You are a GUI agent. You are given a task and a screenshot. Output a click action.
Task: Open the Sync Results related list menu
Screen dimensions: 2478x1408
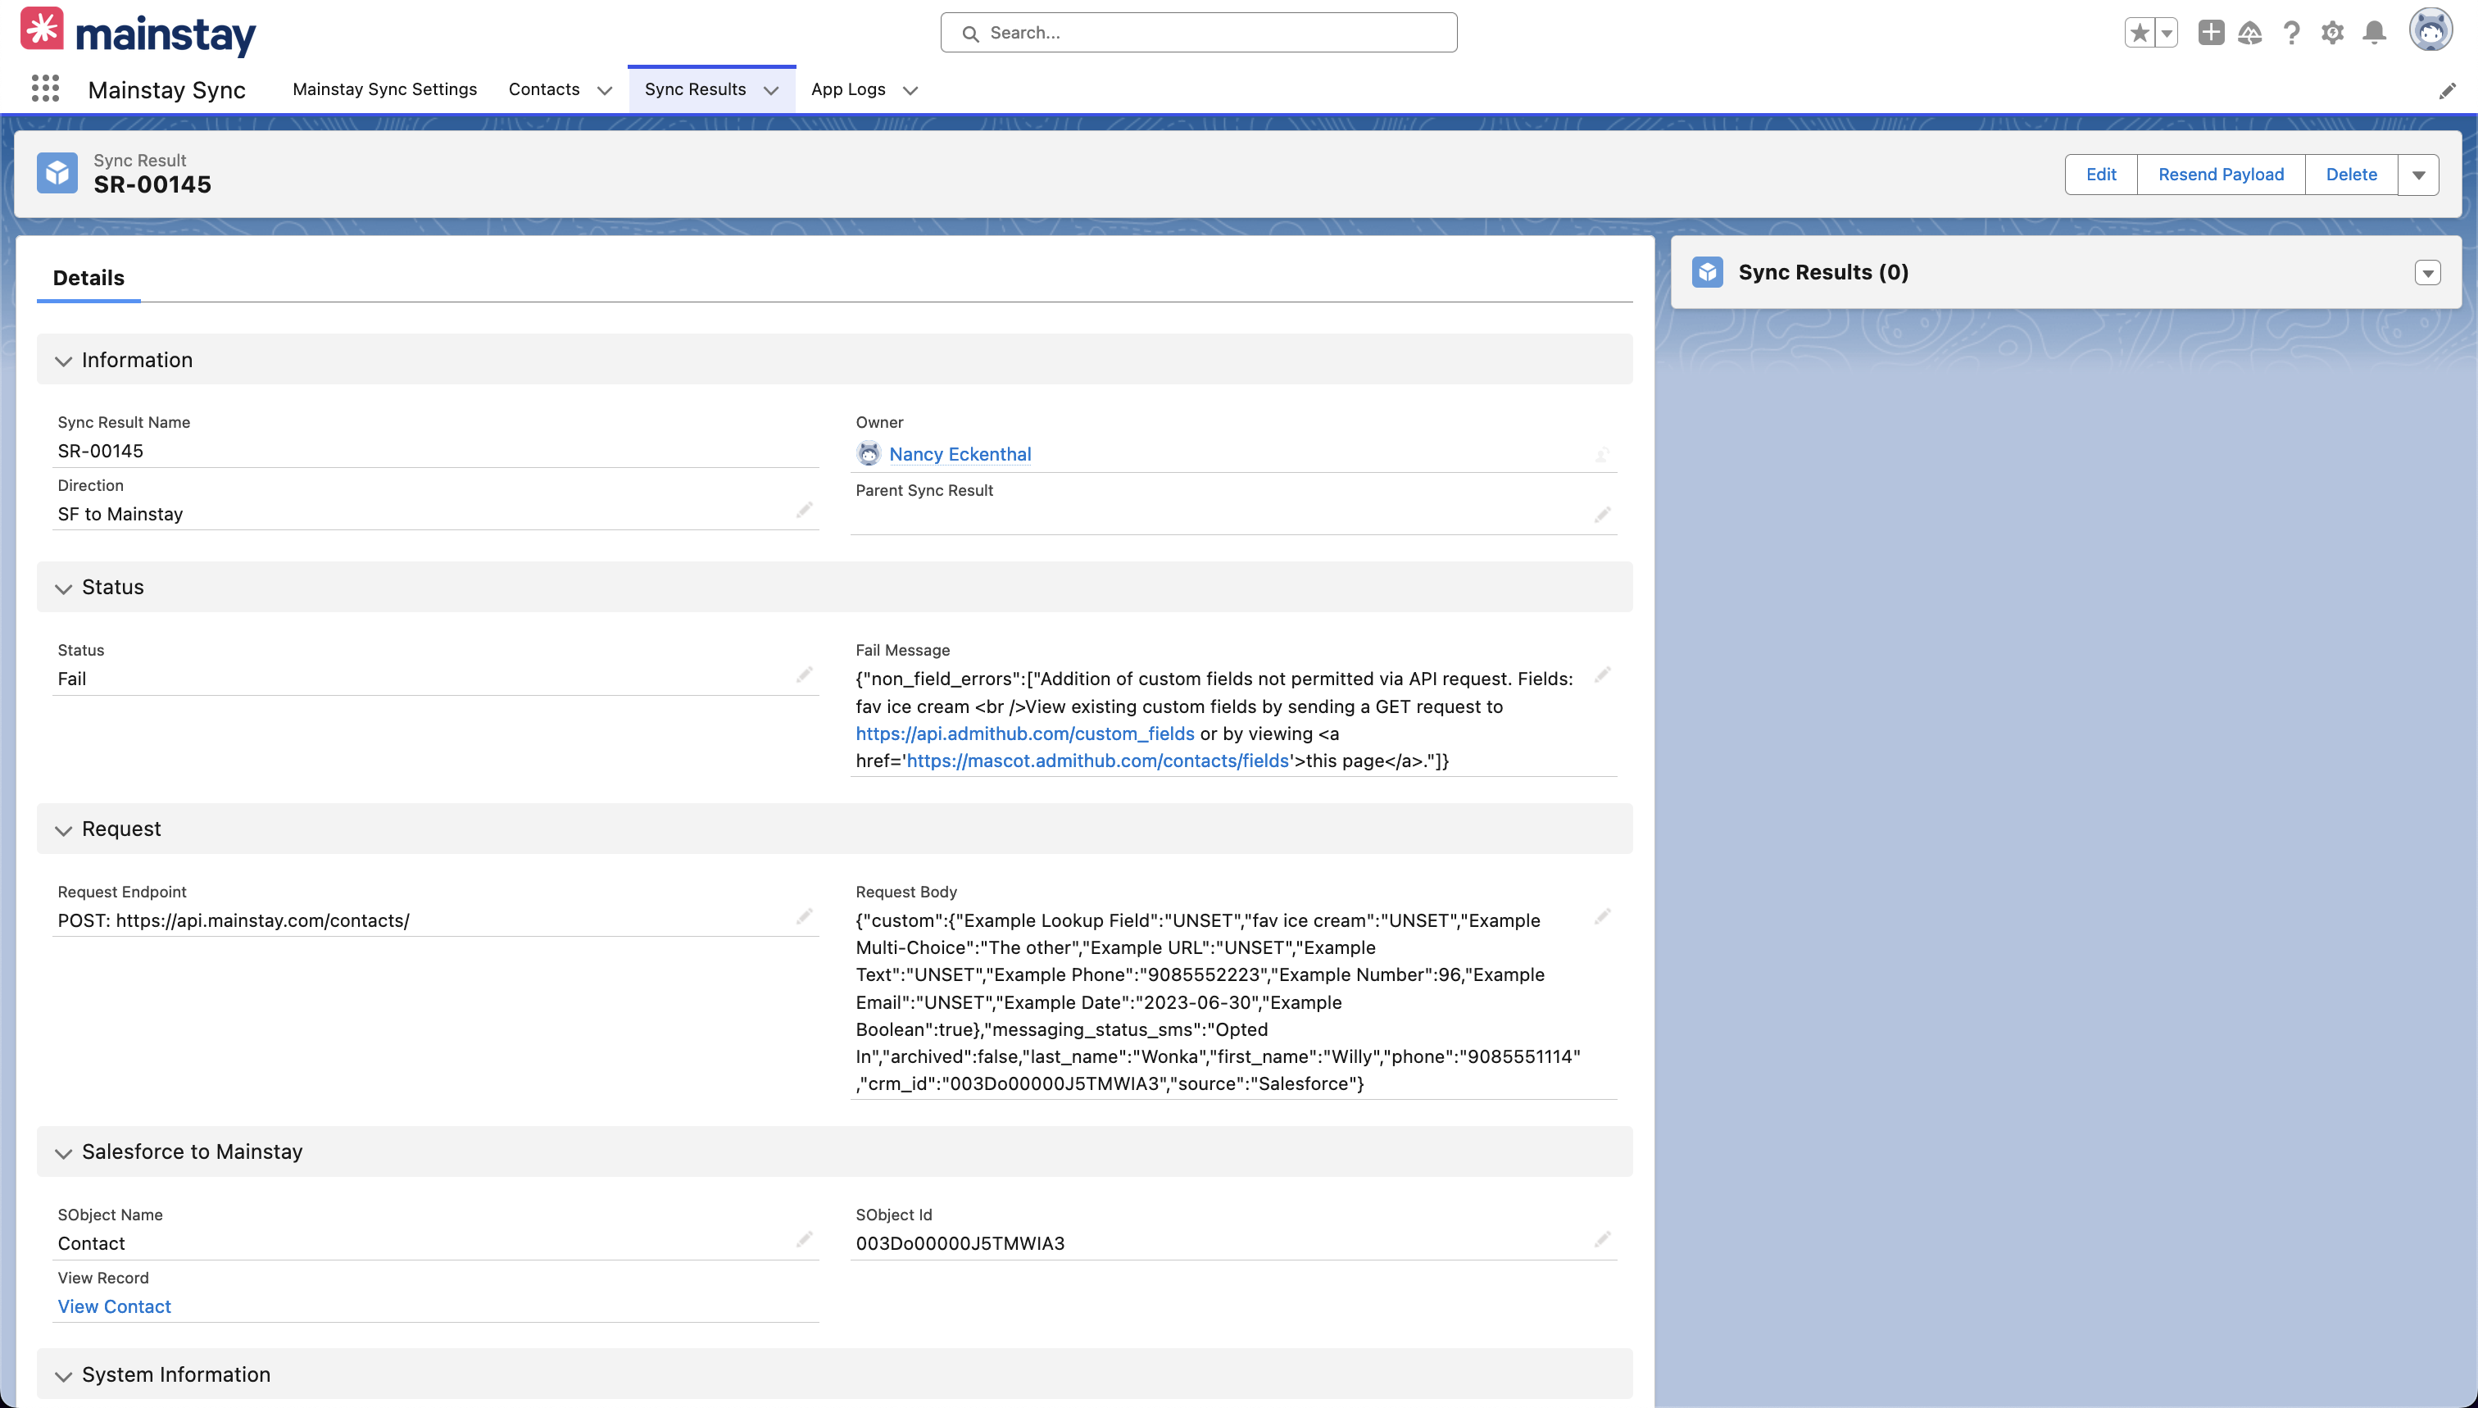(2426, 273)
